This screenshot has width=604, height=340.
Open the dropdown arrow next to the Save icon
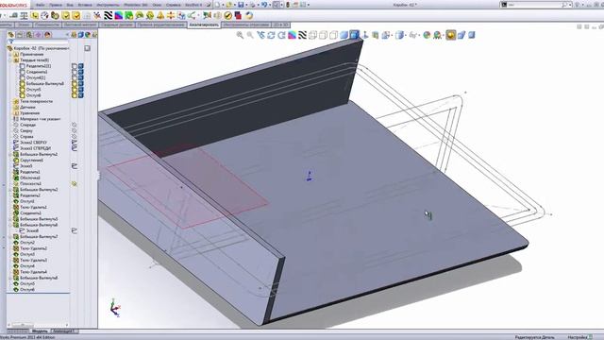pos(246,5)
